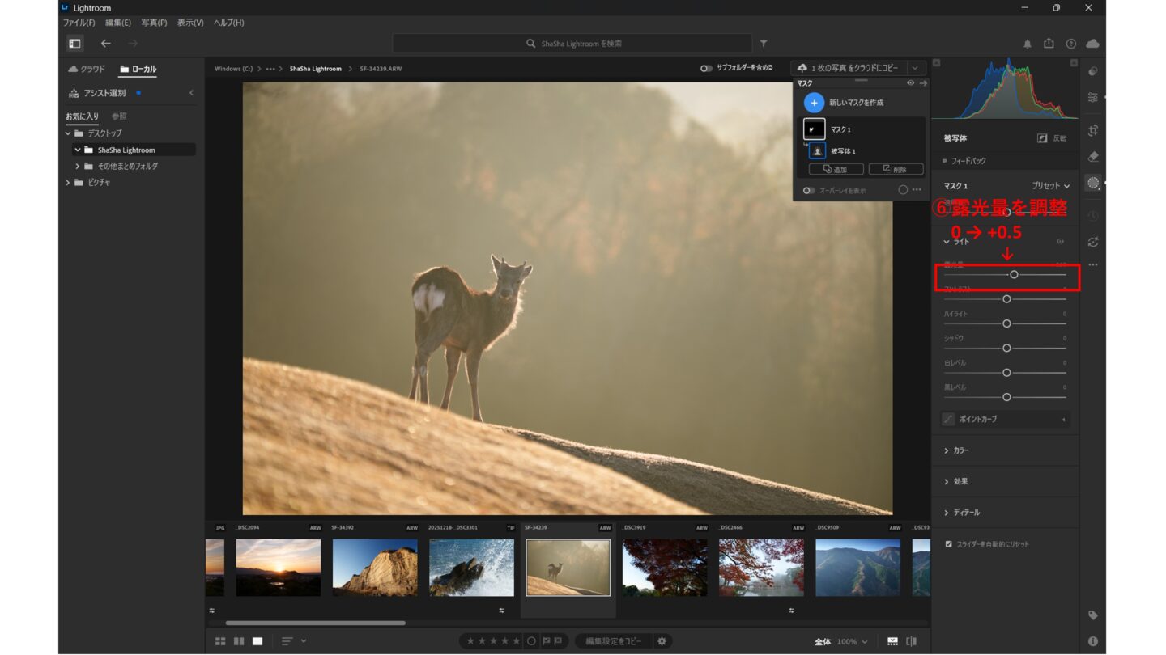The image size is (1166, 655).
Task: Click 編集設定をコピー button
Action: coord(613,641)
